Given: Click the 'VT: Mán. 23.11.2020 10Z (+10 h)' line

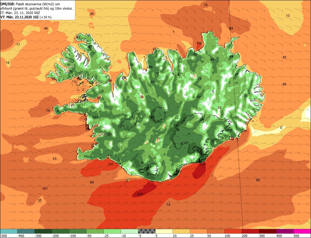Looking at the screenshot, I should 26,17.
